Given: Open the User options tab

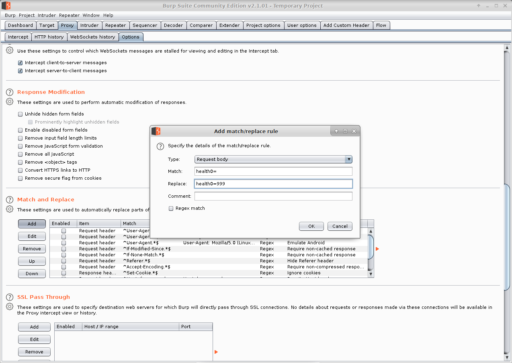Looking at the screenshot, I should click(x=302, y=25).
